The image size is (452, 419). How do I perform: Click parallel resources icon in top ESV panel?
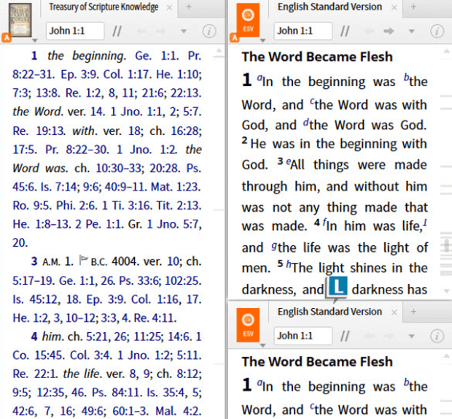[346, 31]
